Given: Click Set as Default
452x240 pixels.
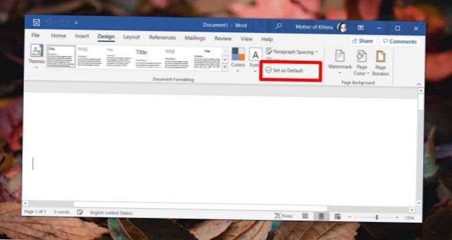Looking at the screenshot, I should (x=284, y=70).
